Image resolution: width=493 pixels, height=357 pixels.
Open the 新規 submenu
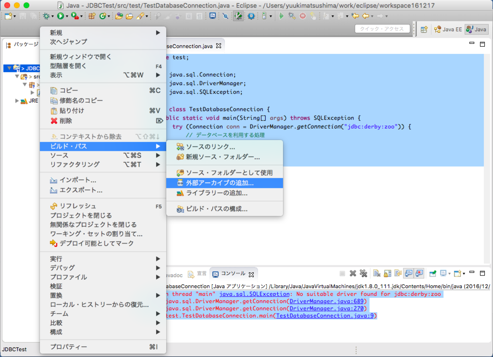[x=103, y=33]
